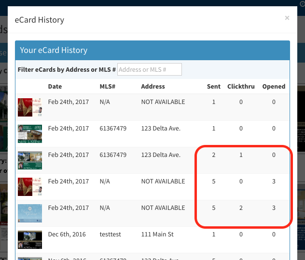Click the Opened column header

click(274, 86)
